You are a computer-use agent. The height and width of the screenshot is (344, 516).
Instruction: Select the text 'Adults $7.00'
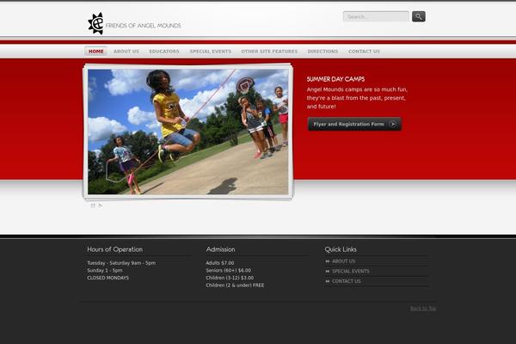220,263
